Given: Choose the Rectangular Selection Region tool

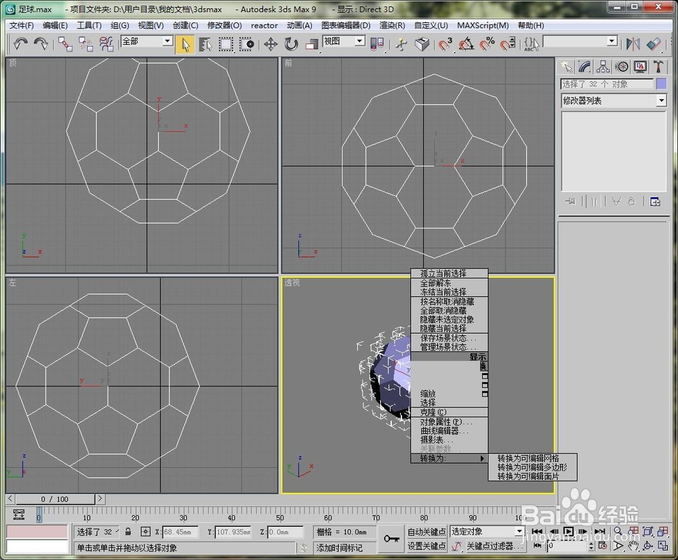Looking at the screenshot, I should (226, 45).
